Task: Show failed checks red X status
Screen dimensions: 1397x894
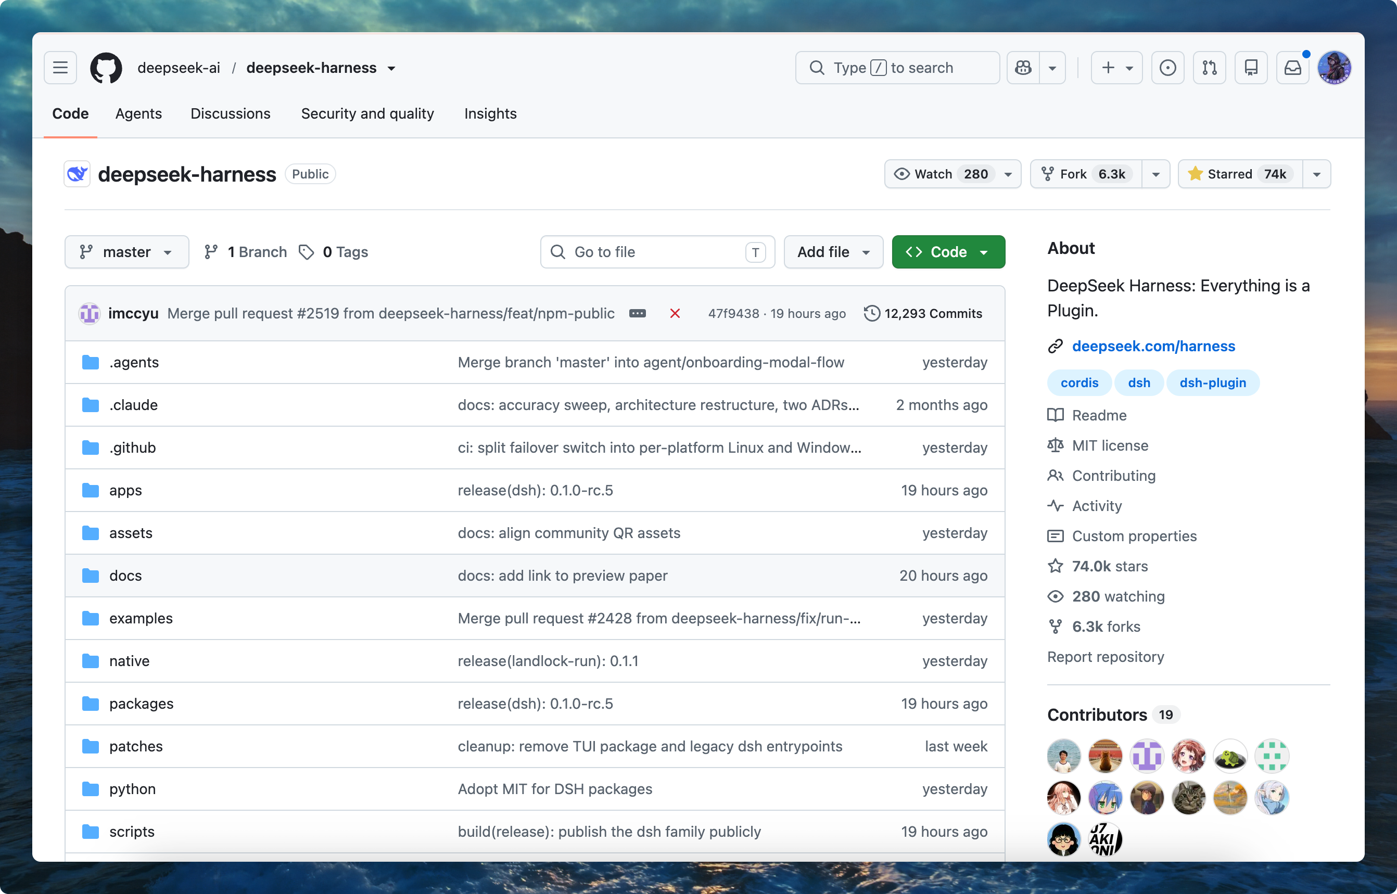Action: pos(675,313)
